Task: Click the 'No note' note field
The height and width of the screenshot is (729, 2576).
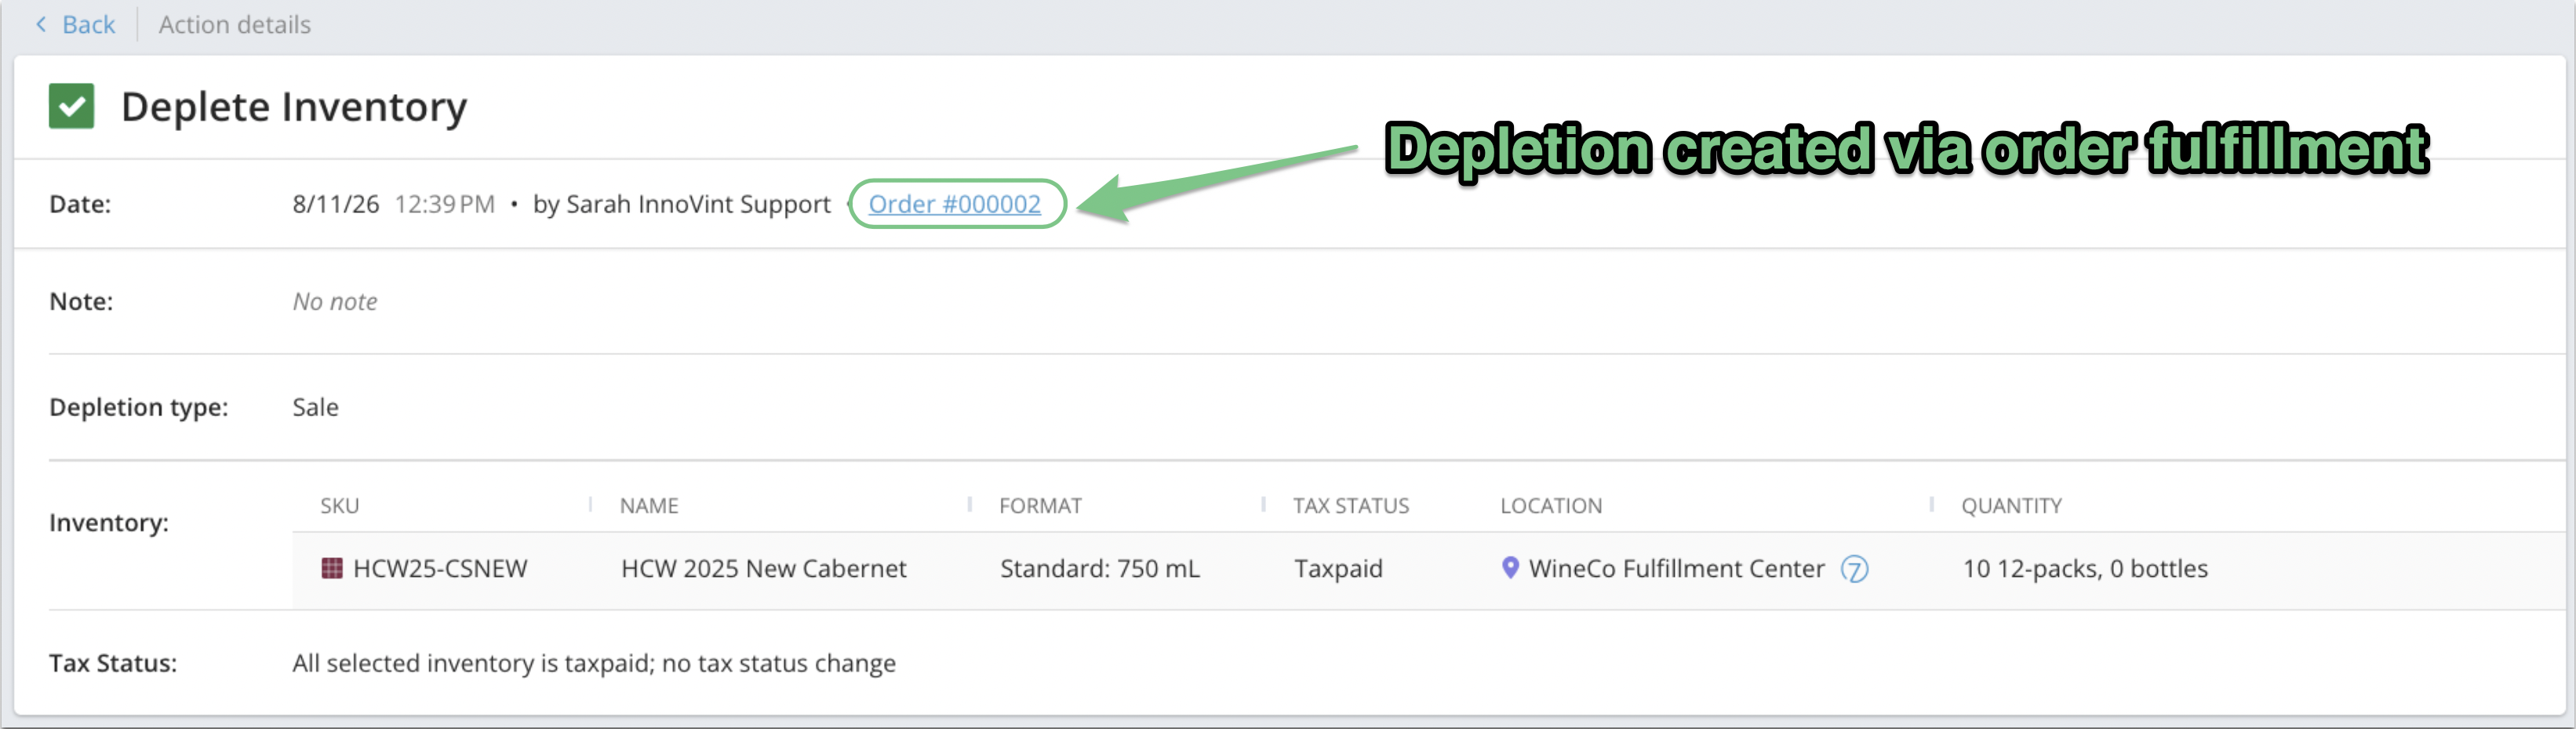Action: (335, 302)
